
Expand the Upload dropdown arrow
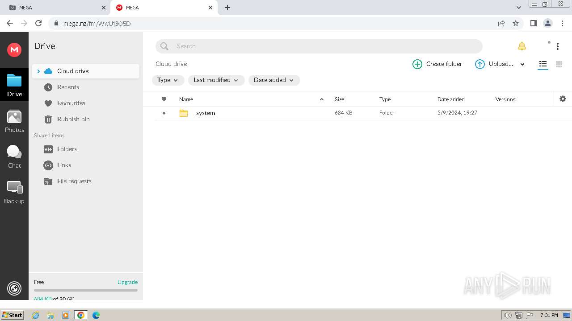pos(522,64)
